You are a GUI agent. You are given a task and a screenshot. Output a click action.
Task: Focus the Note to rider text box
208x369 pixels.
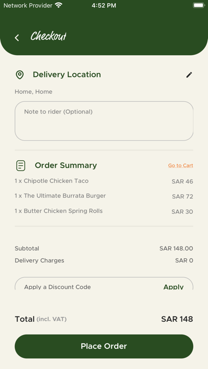104,121
